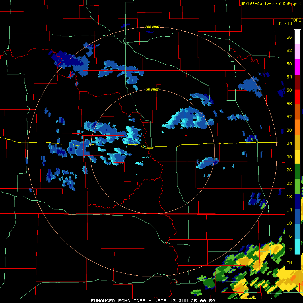Click the 'TOPS' legend title
The image size is (303, 303).
click(x=296, y=20)
